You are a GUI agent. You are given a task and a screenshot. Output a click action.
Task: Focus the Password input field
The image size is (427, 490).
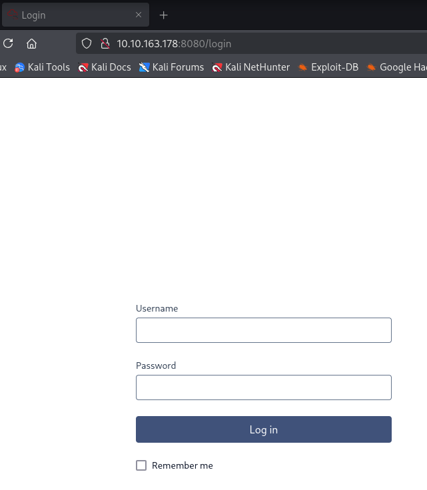264,387
